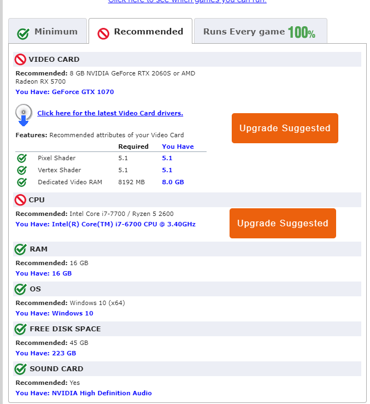The height and width of the screenshot is (404, 370).
Task: Switch to the Recommended tab
Action: pos(140,31)
